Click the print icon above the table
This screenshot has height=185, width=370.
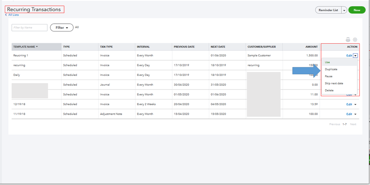click(x=348, y=40)
